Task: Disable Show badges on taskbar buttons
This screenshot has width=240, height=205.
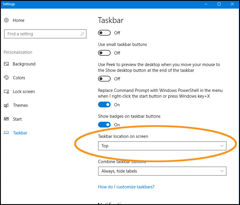Action: 104,124
